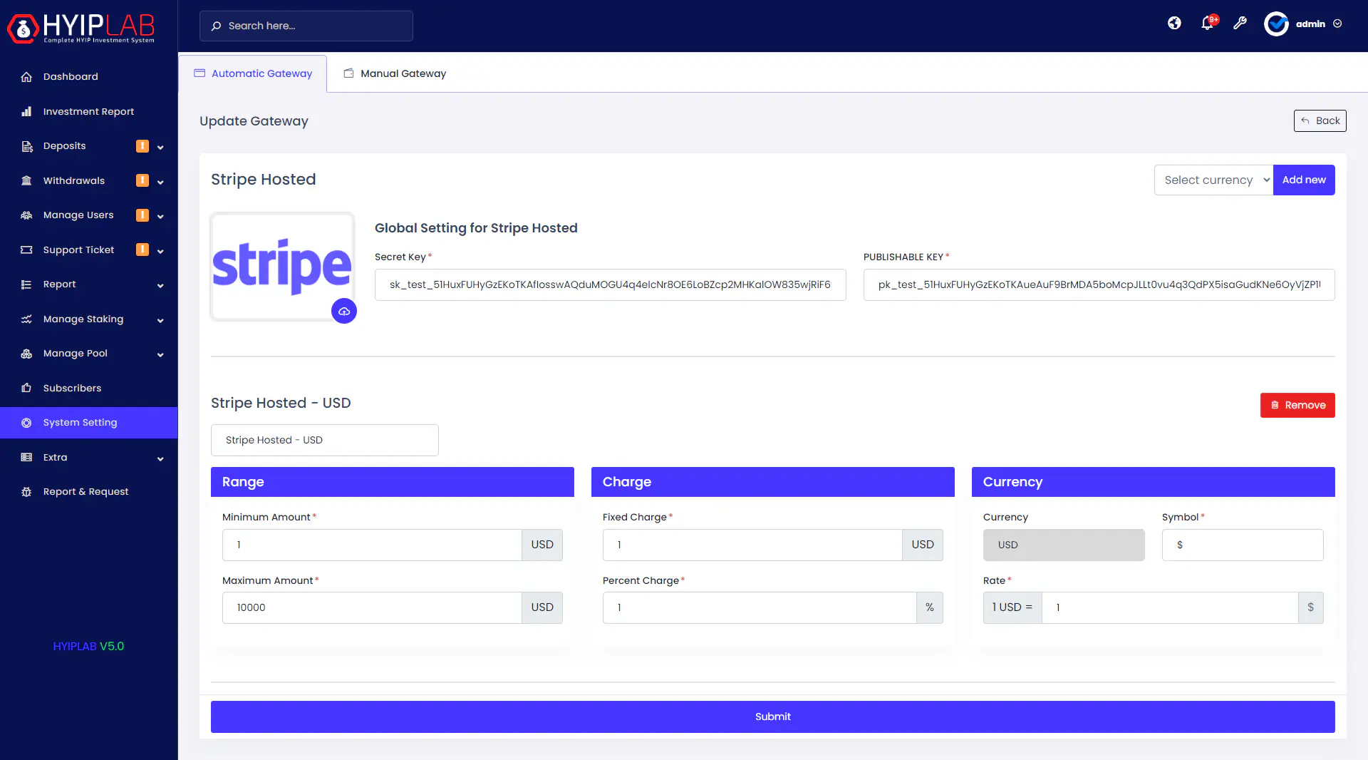
Task: Remove the Stripe Hosted USD gateway
Action: point(1297,405)
